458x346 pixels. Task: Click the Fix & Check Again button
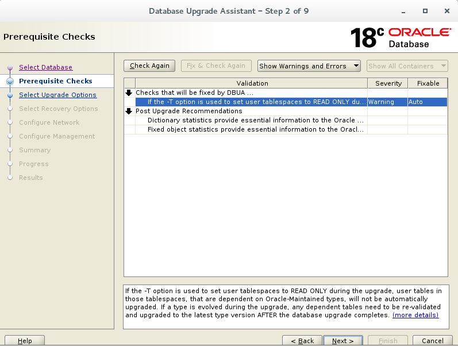click(x=216, y=66)
